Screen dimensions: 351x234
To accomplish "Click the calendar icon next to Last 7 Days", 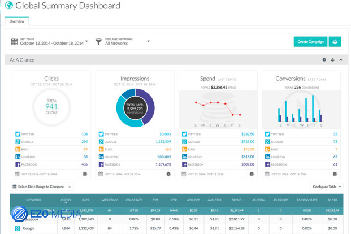I will click(14, 41).
